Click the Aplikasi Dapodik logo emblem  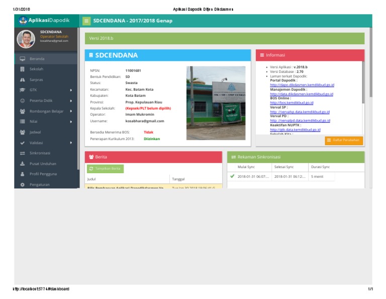(x=23, y=21)
